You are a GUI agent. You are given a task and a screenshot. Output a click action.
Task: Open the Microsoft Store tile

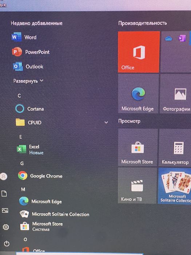point(138,147)
